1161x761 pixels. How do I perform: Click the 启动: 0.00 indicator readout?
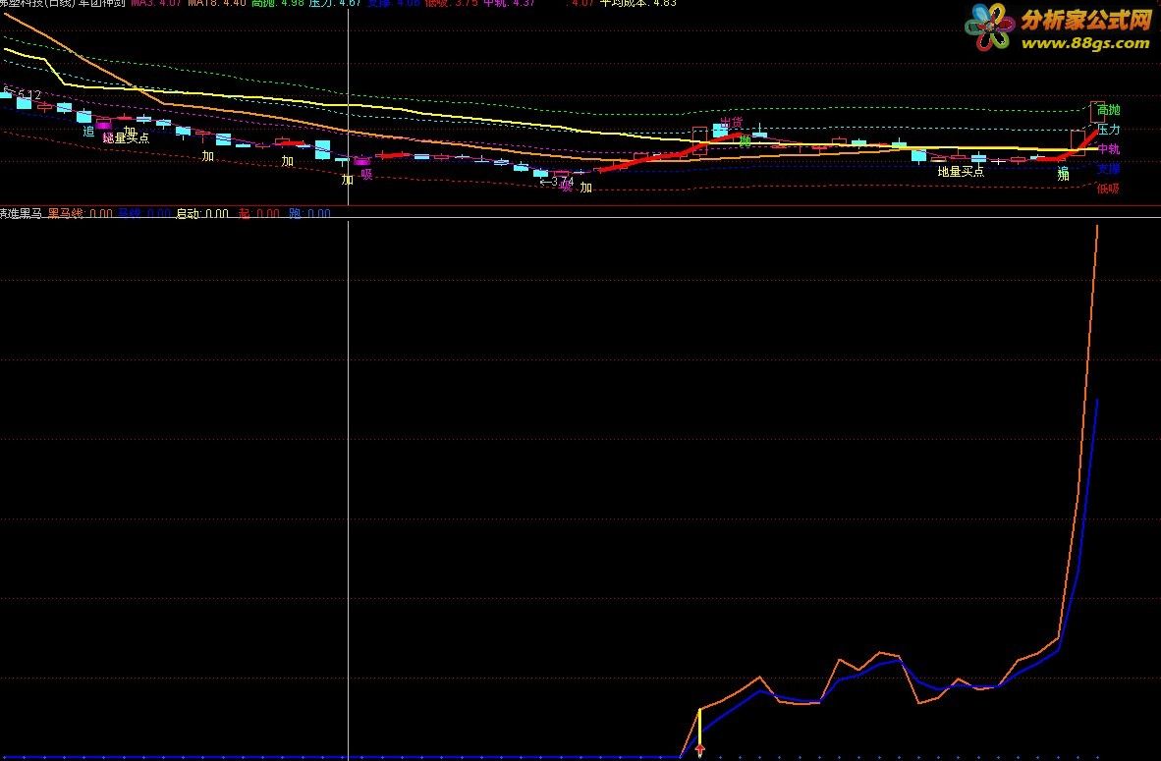(x=201, y=213)
